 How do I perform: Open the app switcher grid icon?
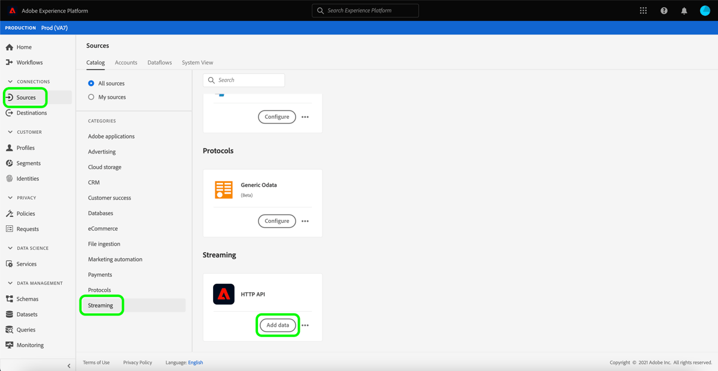click(x=643, y=10)
